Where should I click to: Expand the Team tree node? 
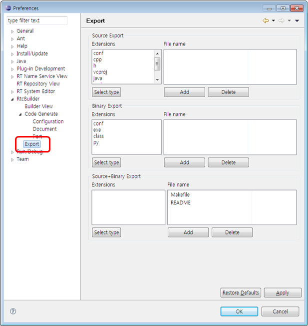12,159
